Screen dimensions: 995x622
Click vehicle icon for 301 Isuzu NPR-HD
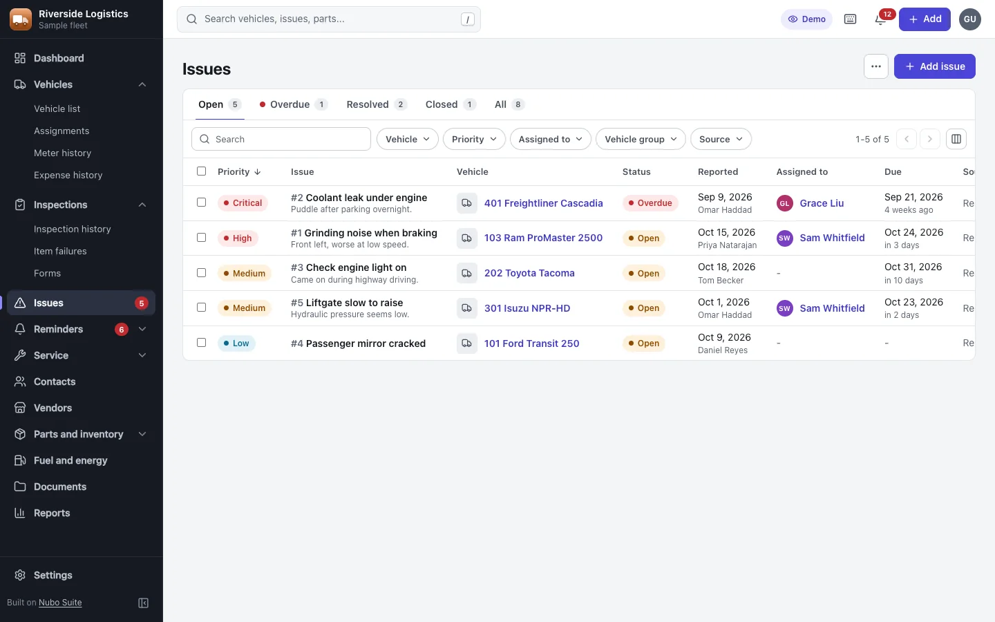tap(467, 308)
